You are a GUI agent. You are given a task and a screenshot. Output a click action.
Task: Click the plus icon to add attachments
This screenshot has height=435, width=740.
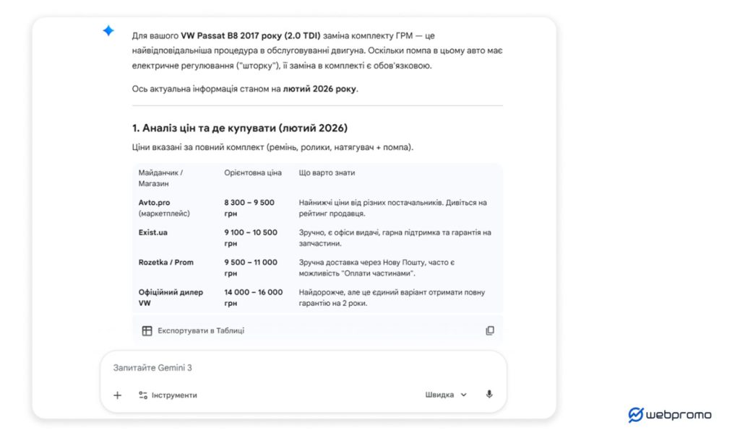(x=118, y=395)
